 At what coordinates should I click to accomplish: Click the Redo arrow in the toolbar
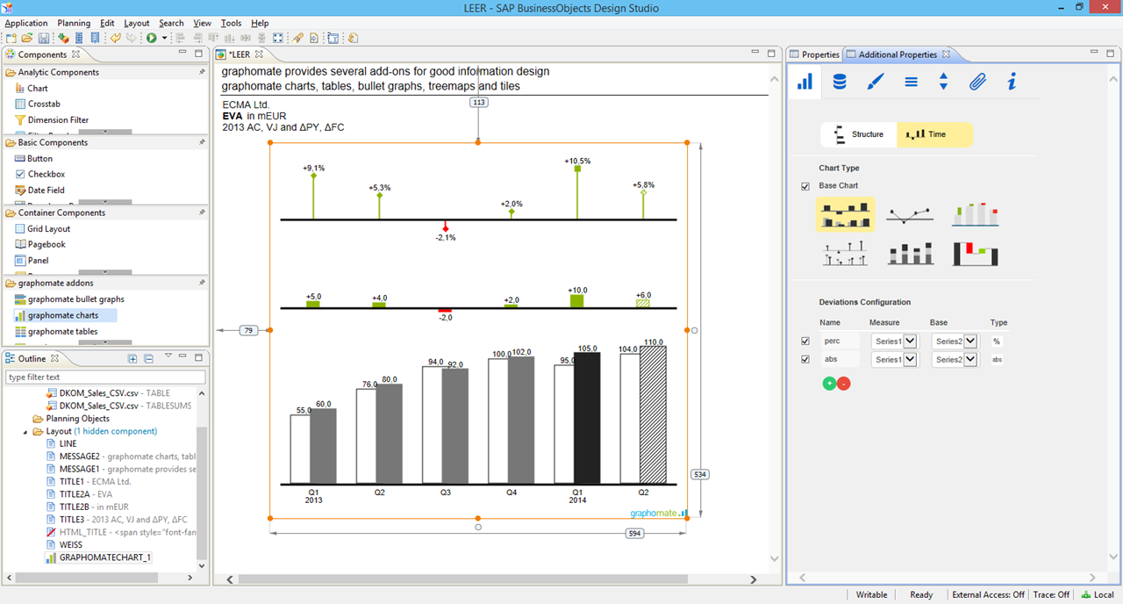click(132, 39)
